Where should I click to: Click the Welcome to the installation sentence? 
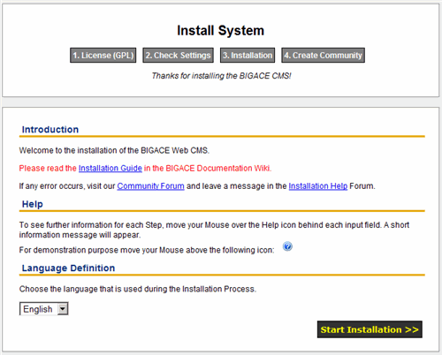114,150
